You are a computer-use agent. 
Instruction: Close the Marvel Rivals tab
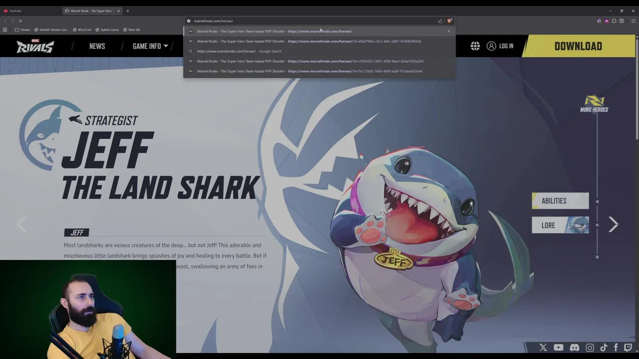(x=118, y=10)
